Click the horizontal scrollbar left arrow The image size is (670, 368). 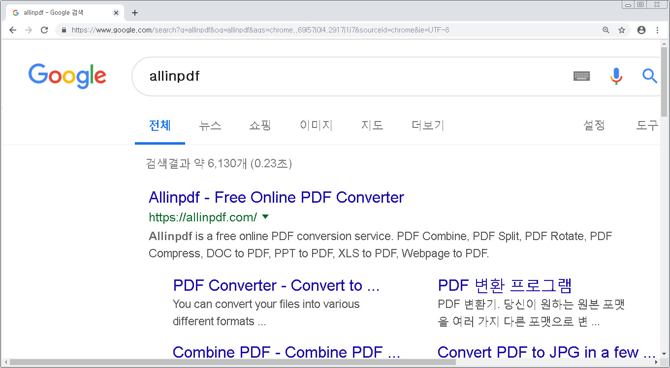pyautogui.click(x=5, y=363)
